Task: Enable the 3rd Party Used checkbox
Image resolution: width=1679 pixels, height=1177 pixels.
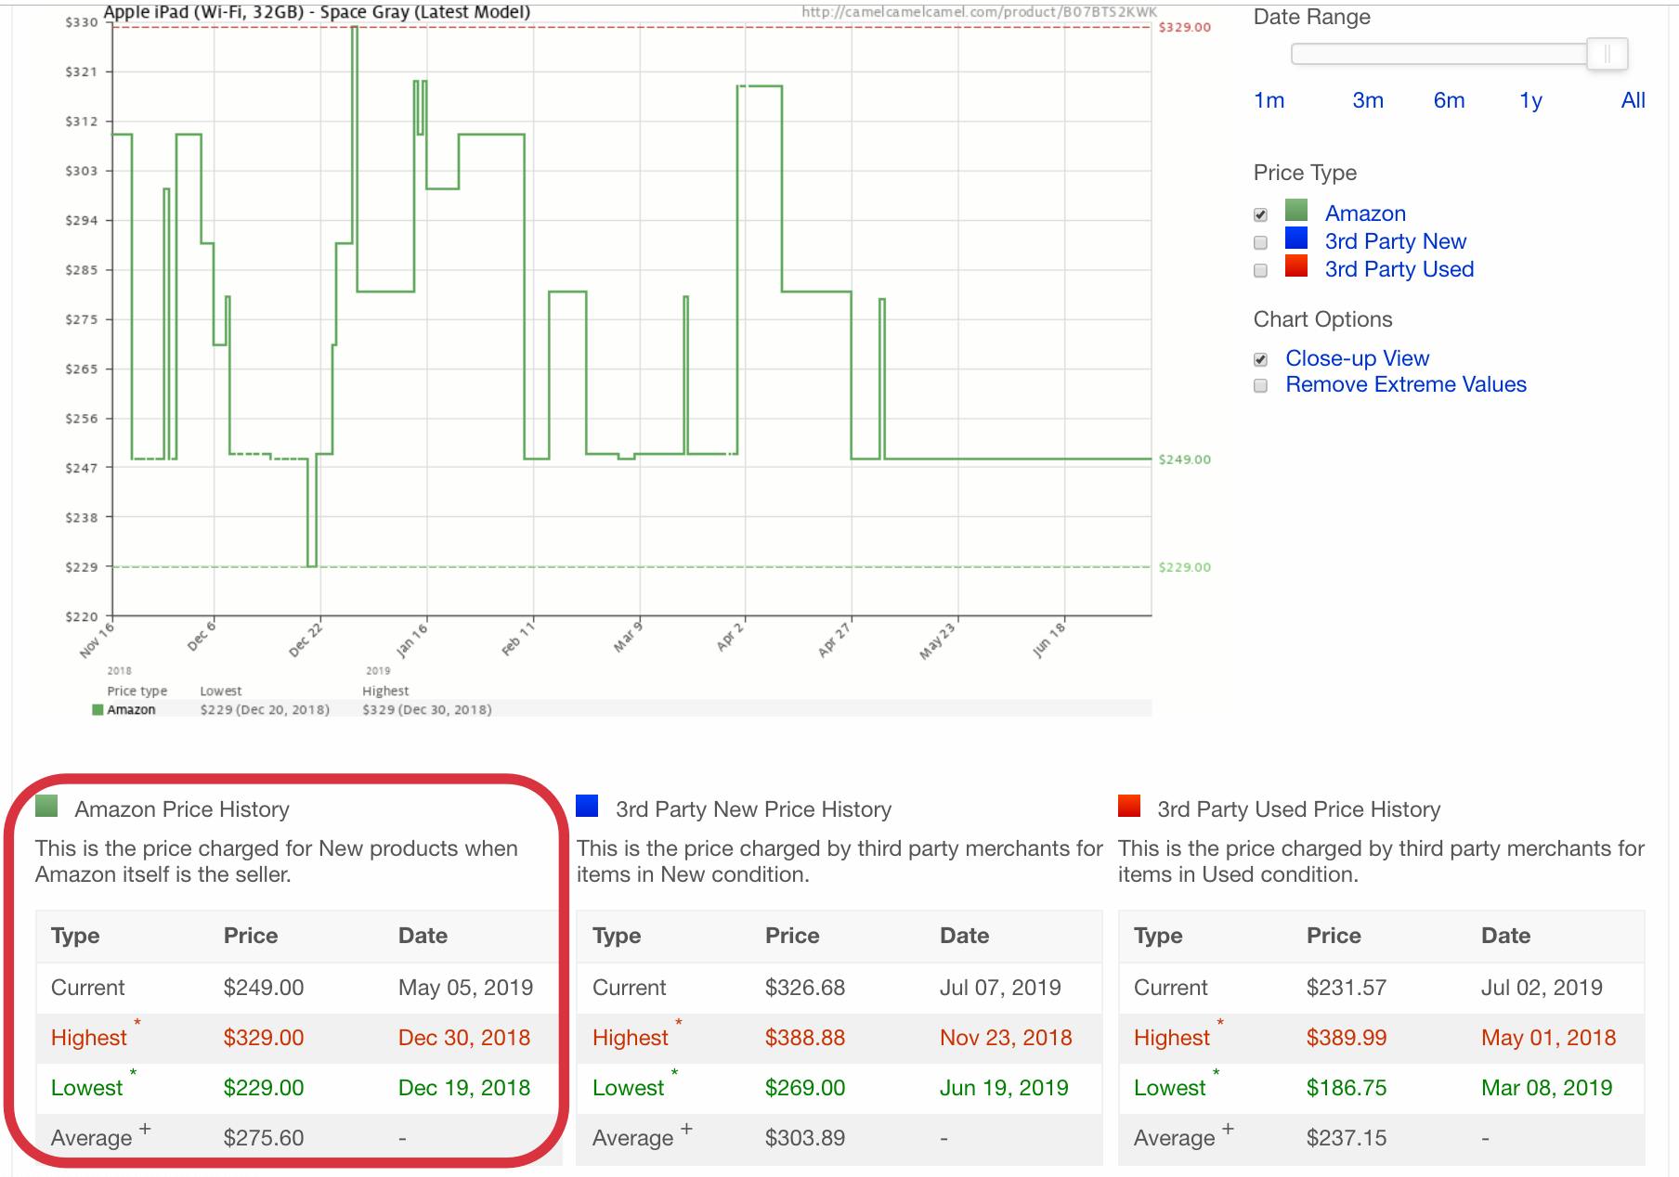Action: [x=1260, y=271]
